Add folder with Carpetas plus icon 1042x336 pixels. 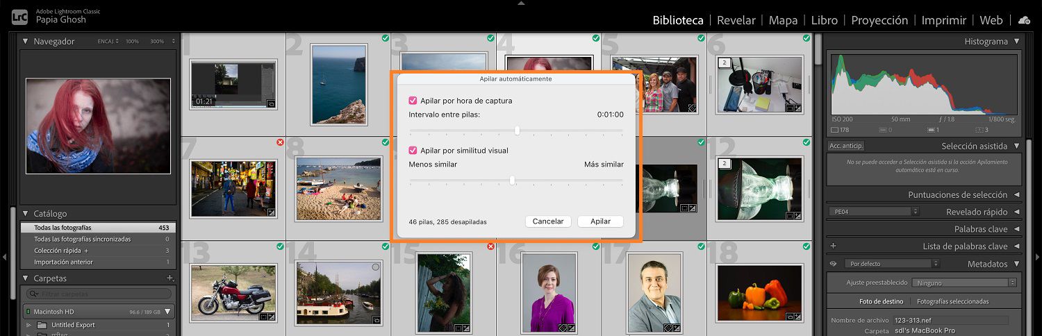click(169, 278)
